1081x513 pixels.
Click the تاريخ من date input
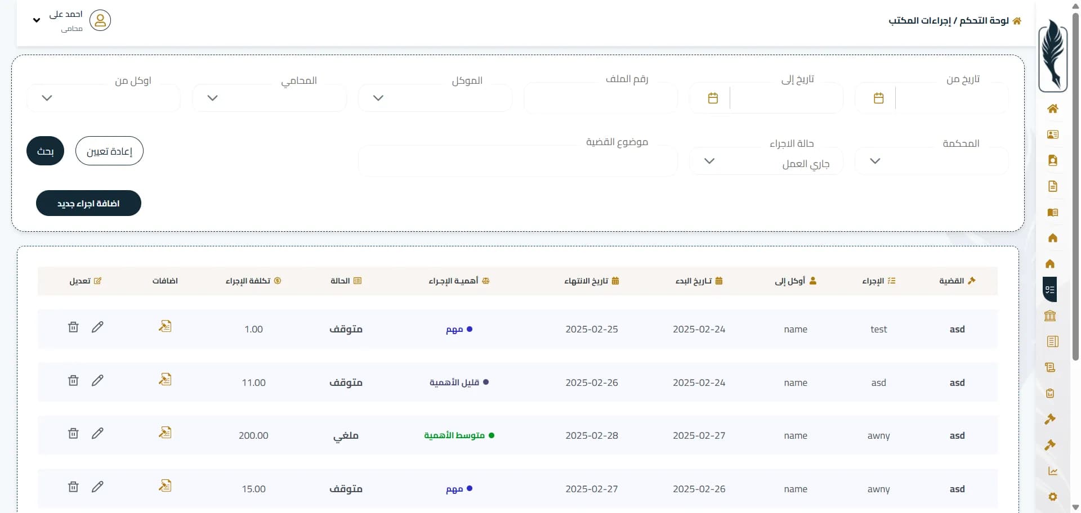pyautogui.click(x=952, y=98)
